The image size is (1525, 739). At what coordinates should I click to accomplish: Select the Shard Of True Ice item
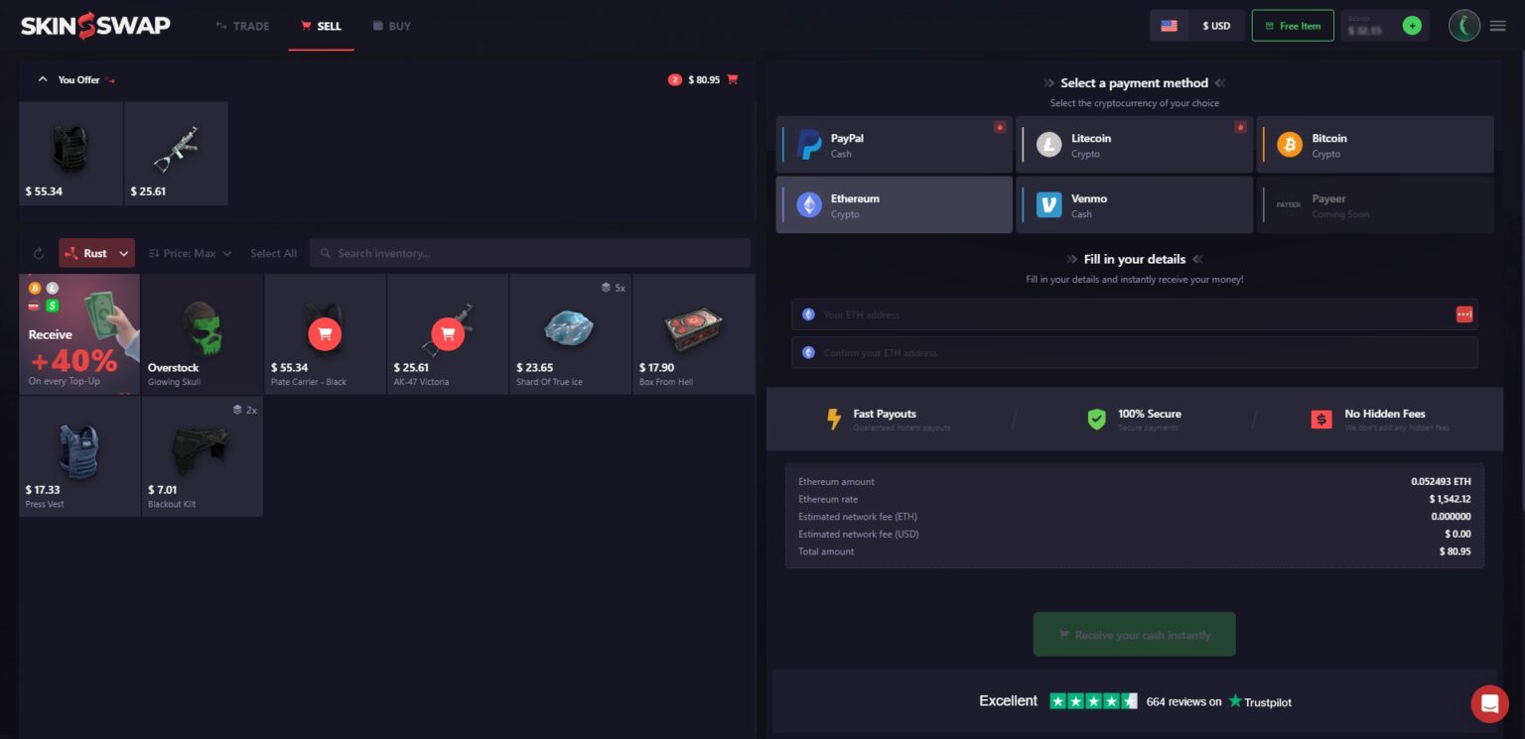pyautogui.click(x=570, y=334)
